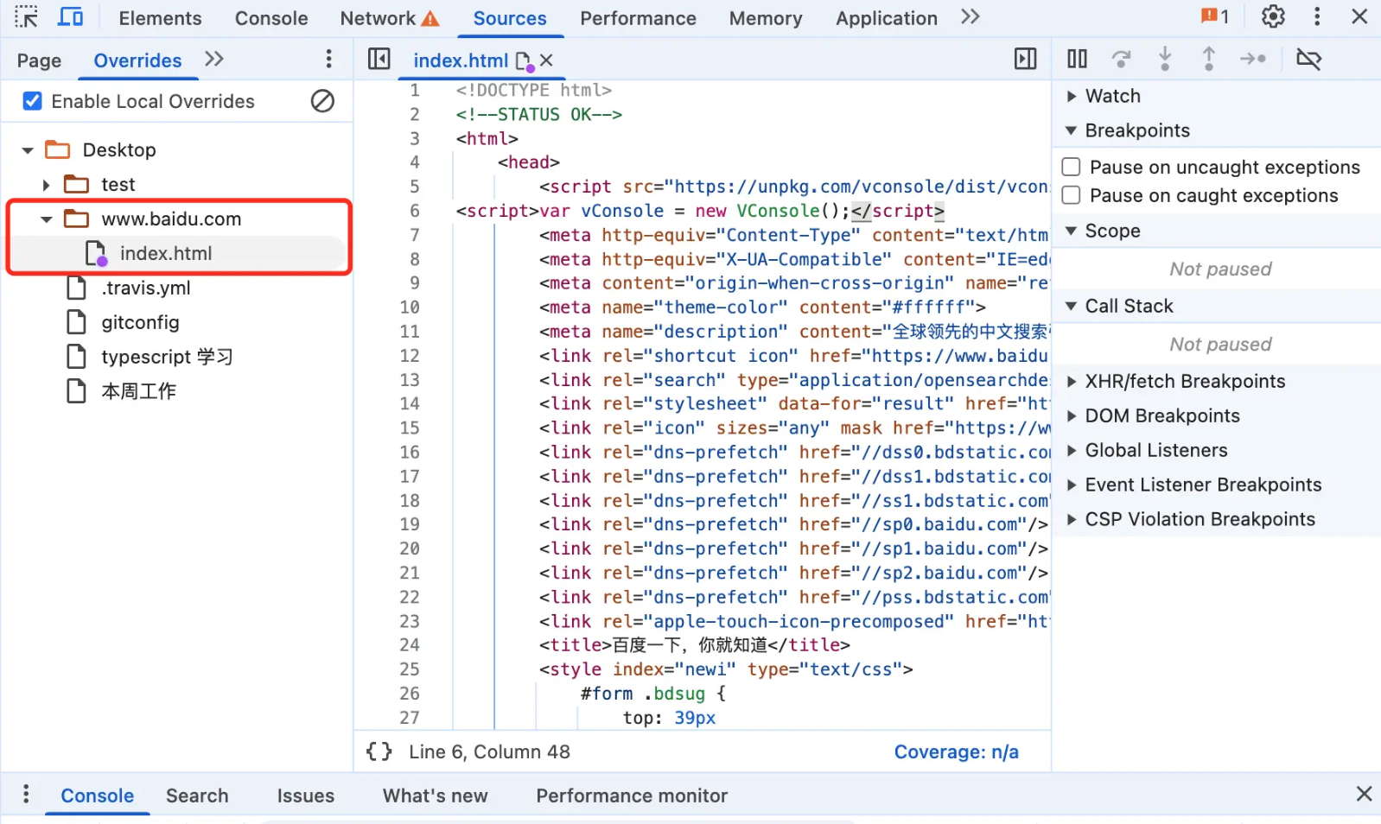This screenshot has width=1381, height=824.
Task: Click the inspect element picker icon
Action: pyautogui.click(x=26, y=16)
